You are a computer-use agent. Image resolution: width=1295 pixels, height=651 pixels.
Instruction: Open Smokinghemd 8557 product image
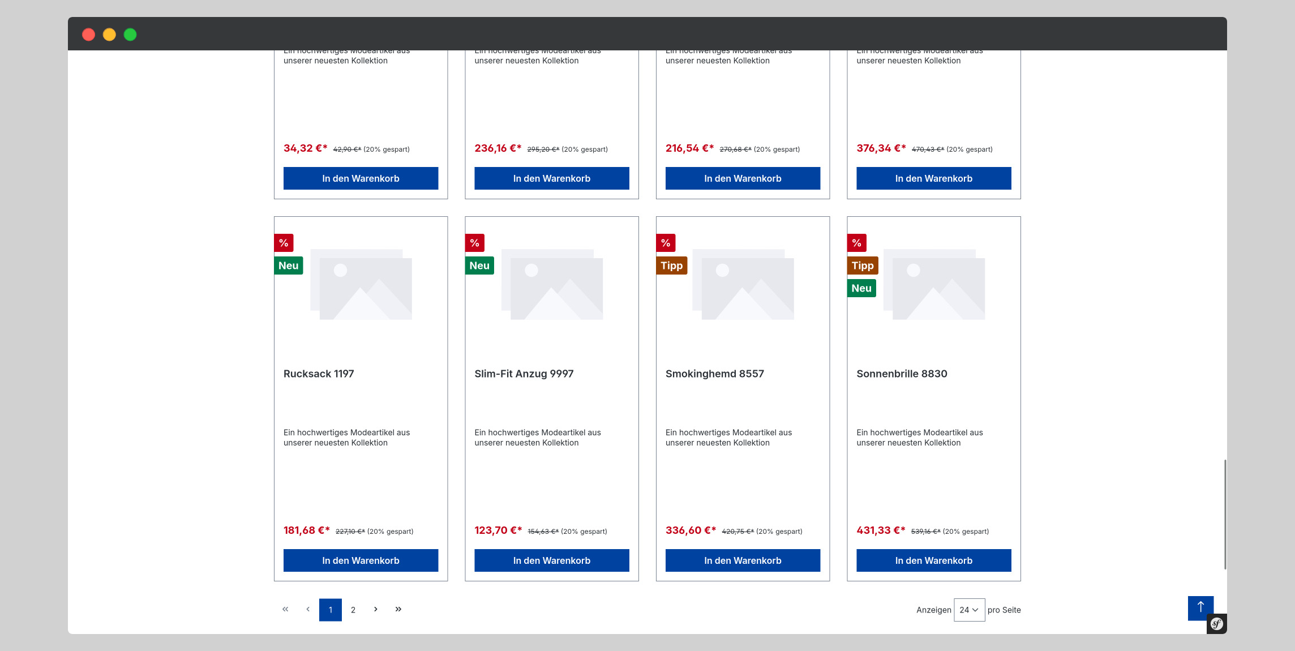point(743,284)
